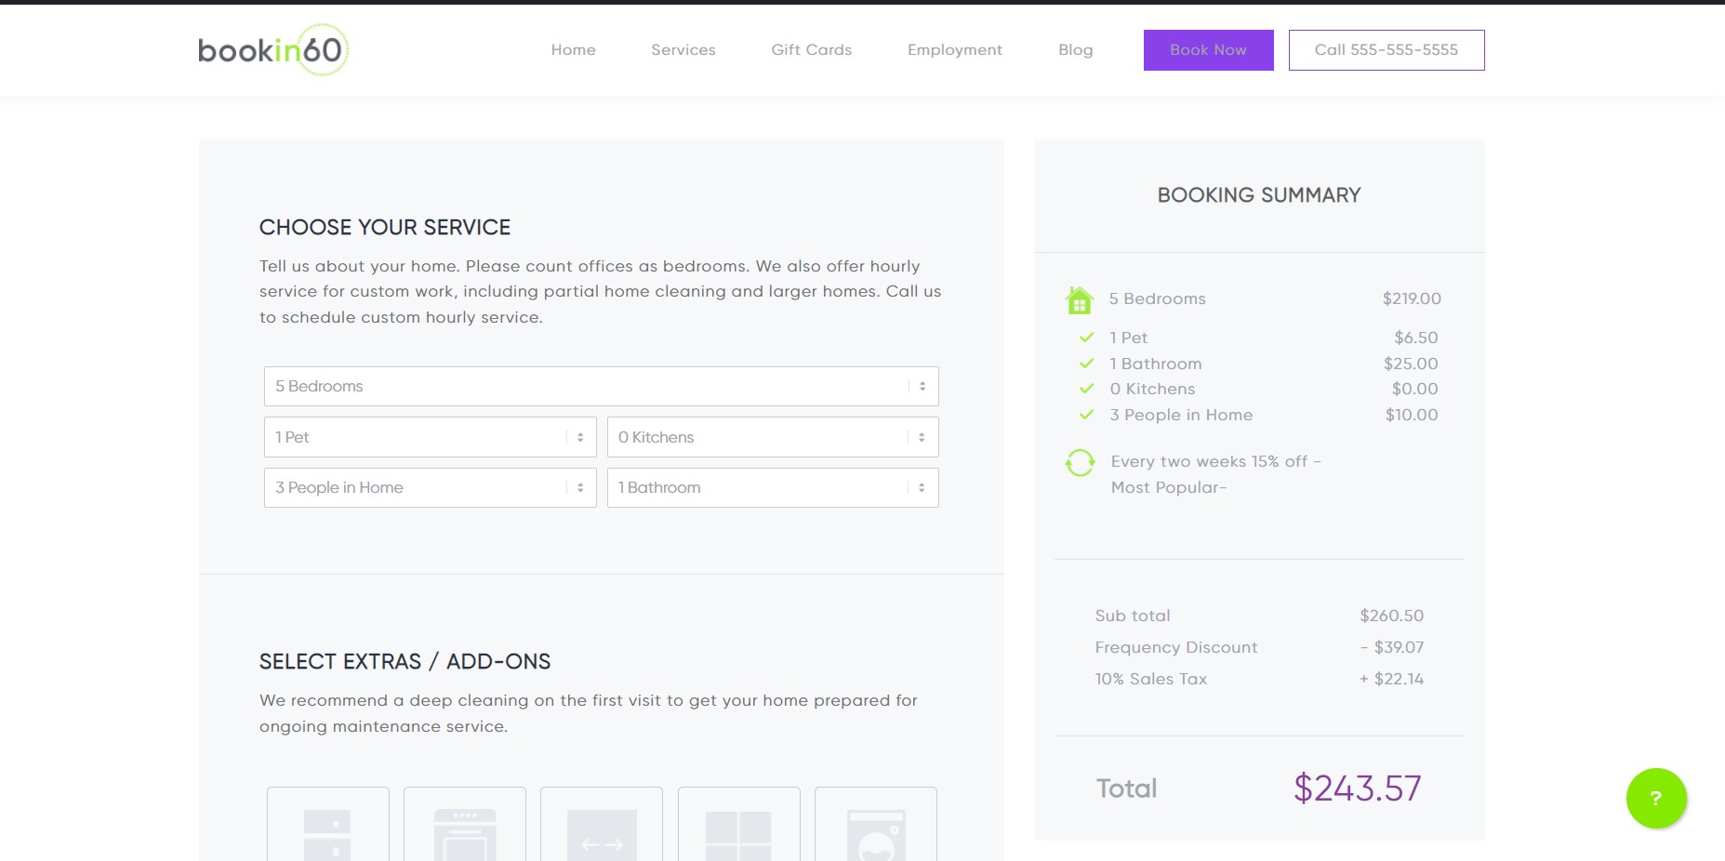Click the bookin60 logo

(x=273, y=49)
